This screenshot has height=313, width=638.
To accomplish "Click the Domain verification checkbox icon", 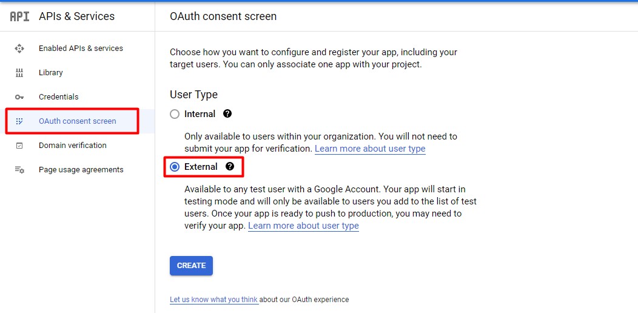I will pyautogui.click(x=19, y=146).
